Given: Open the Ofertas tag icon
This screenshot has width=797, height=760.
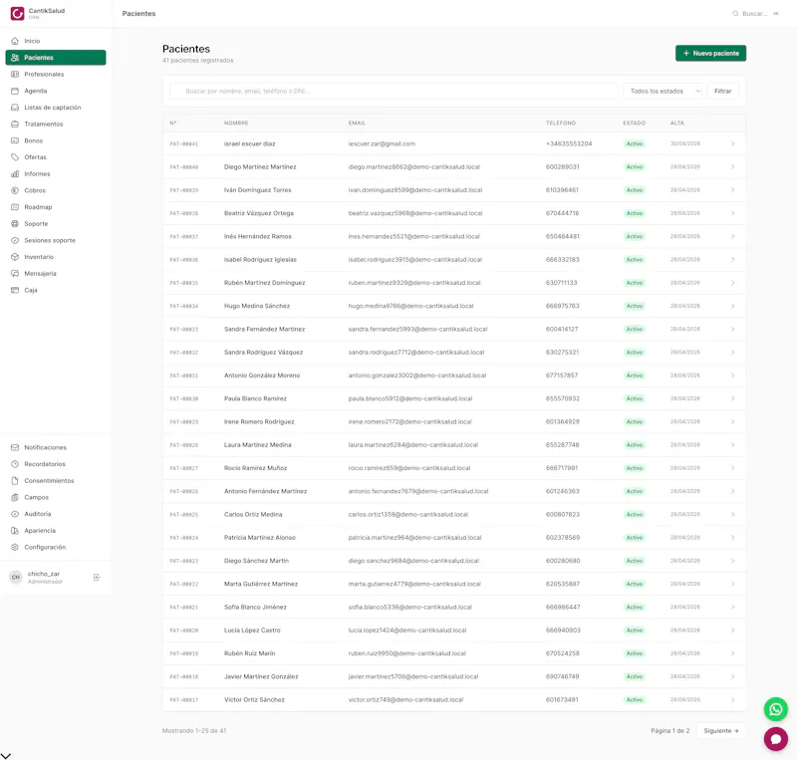Looking at the screenshot, I should coord(15,157).
